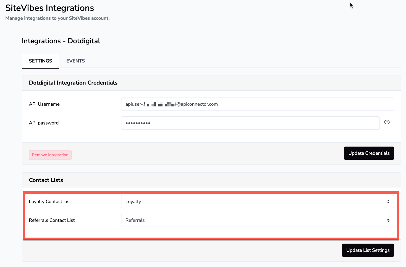
Task: Click the Update Credentials button
Action: coord(369,153)
